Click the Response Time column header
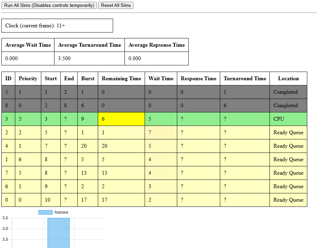Viewport: 317px width, 248px height. click(198, 79)
